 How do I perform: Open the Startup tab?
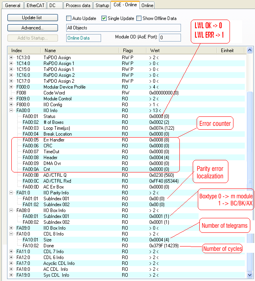pyautogui.click(x=102, y=5)
